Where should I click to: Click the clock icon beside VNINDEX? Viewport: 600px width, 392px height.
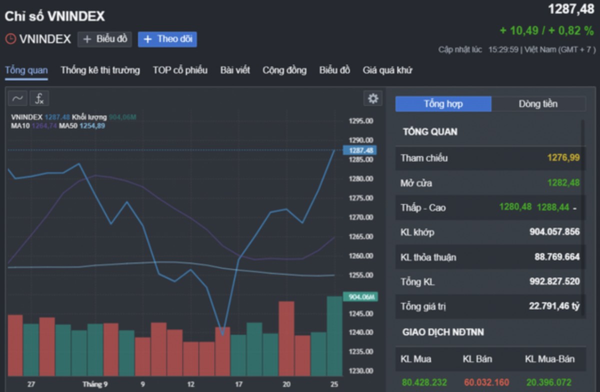point(10,39)
